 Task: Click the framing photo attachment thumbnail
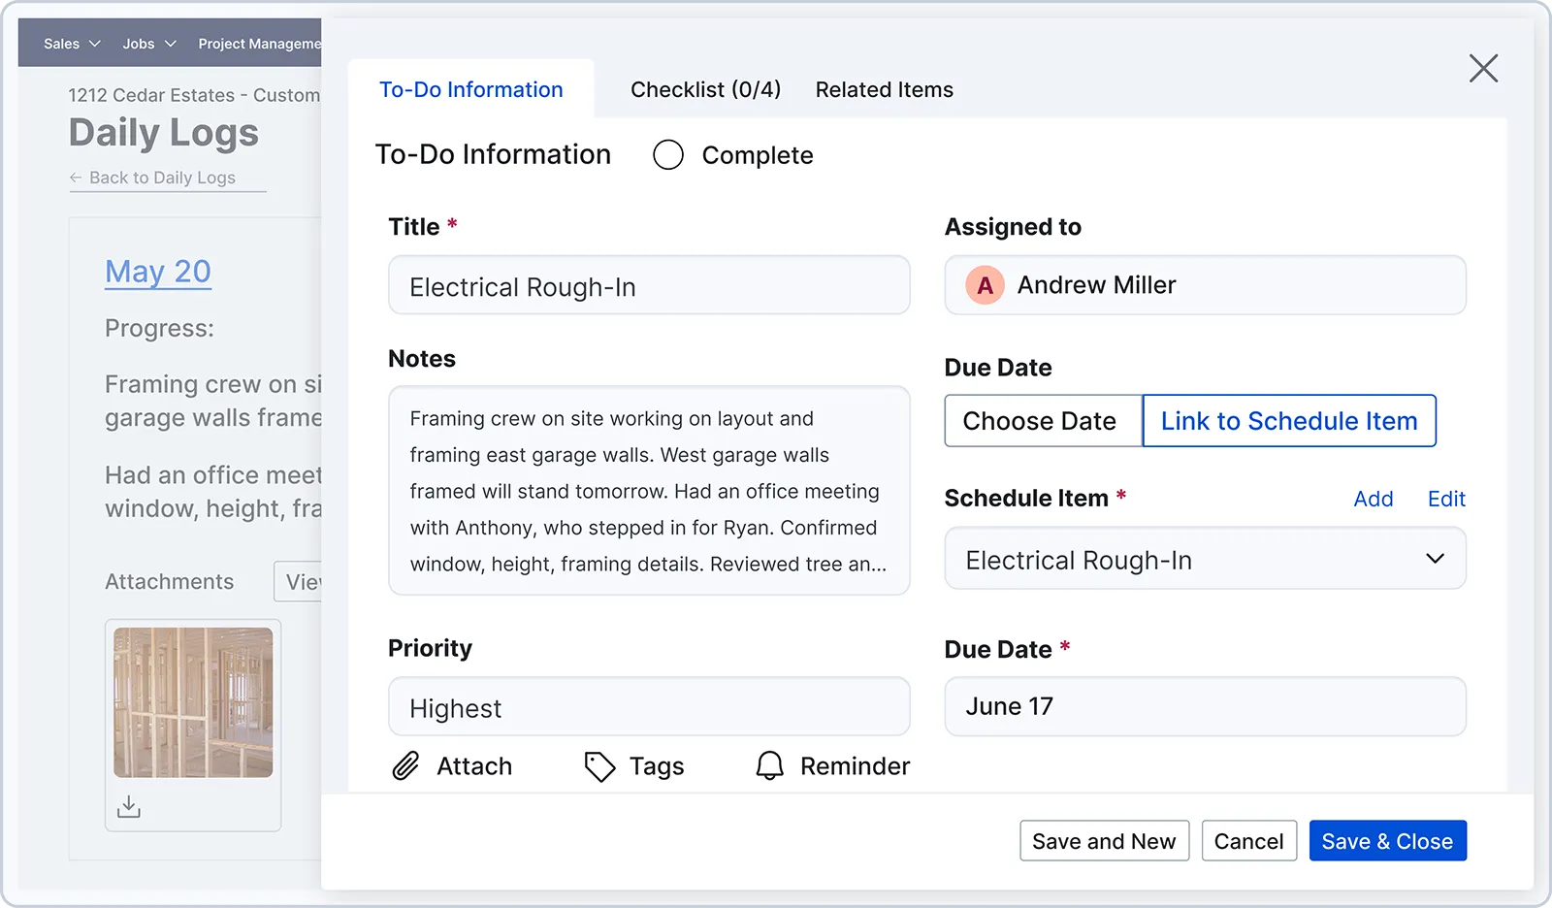[x=193, y=702]
